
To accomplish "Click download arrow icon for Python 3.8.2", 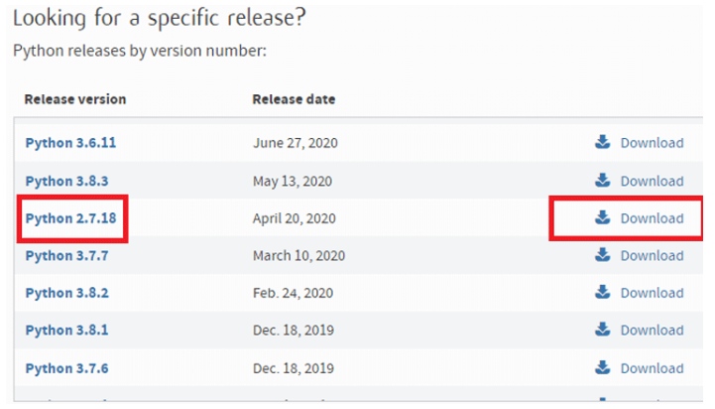I will (x=602, y=292).
